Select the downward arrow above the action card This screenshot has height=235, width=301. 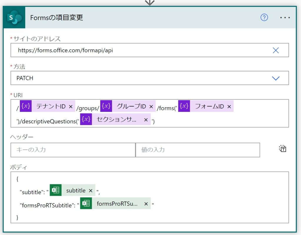point(150,2)
